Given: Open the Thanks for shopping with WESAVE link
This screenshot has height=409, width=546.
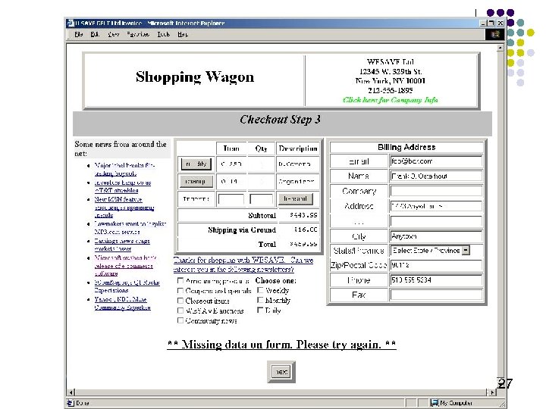Looking at the screenshot, I should (x=243, y=264).
